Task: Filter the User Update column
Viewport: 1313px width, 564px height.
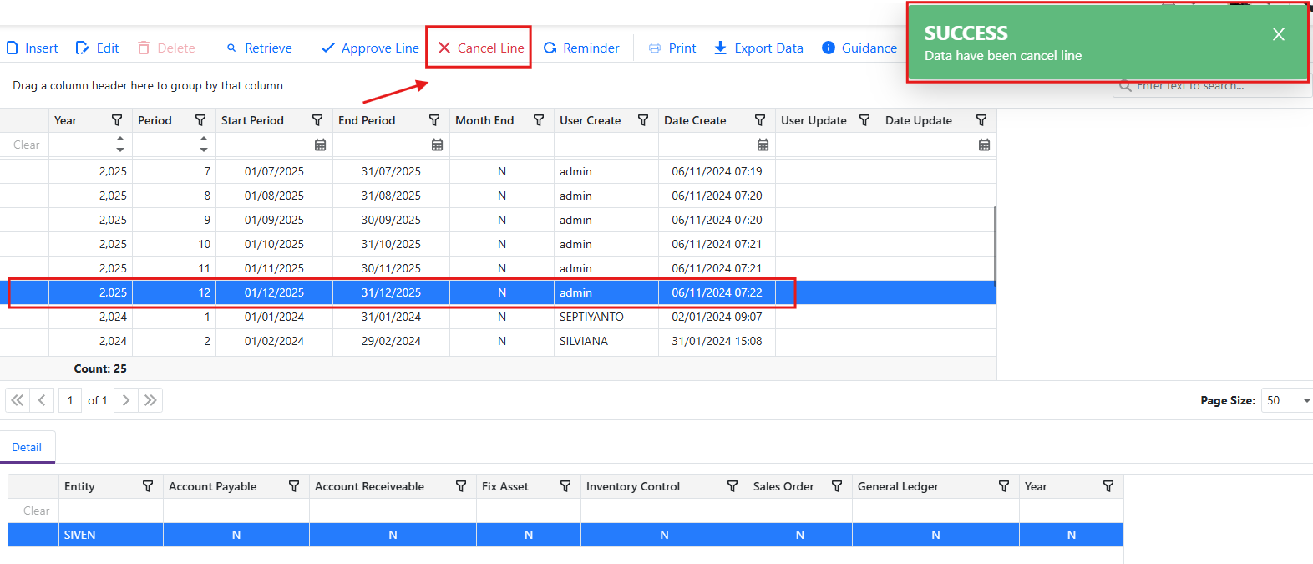Action: 864,120
